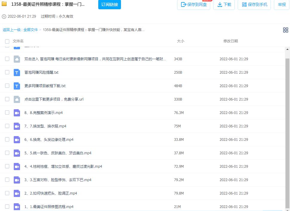The height and width of the screenshot is (211, 290).
Task: Click the video icon for 8.完整案例演示.mp4
Action: [x=17, y=113]
